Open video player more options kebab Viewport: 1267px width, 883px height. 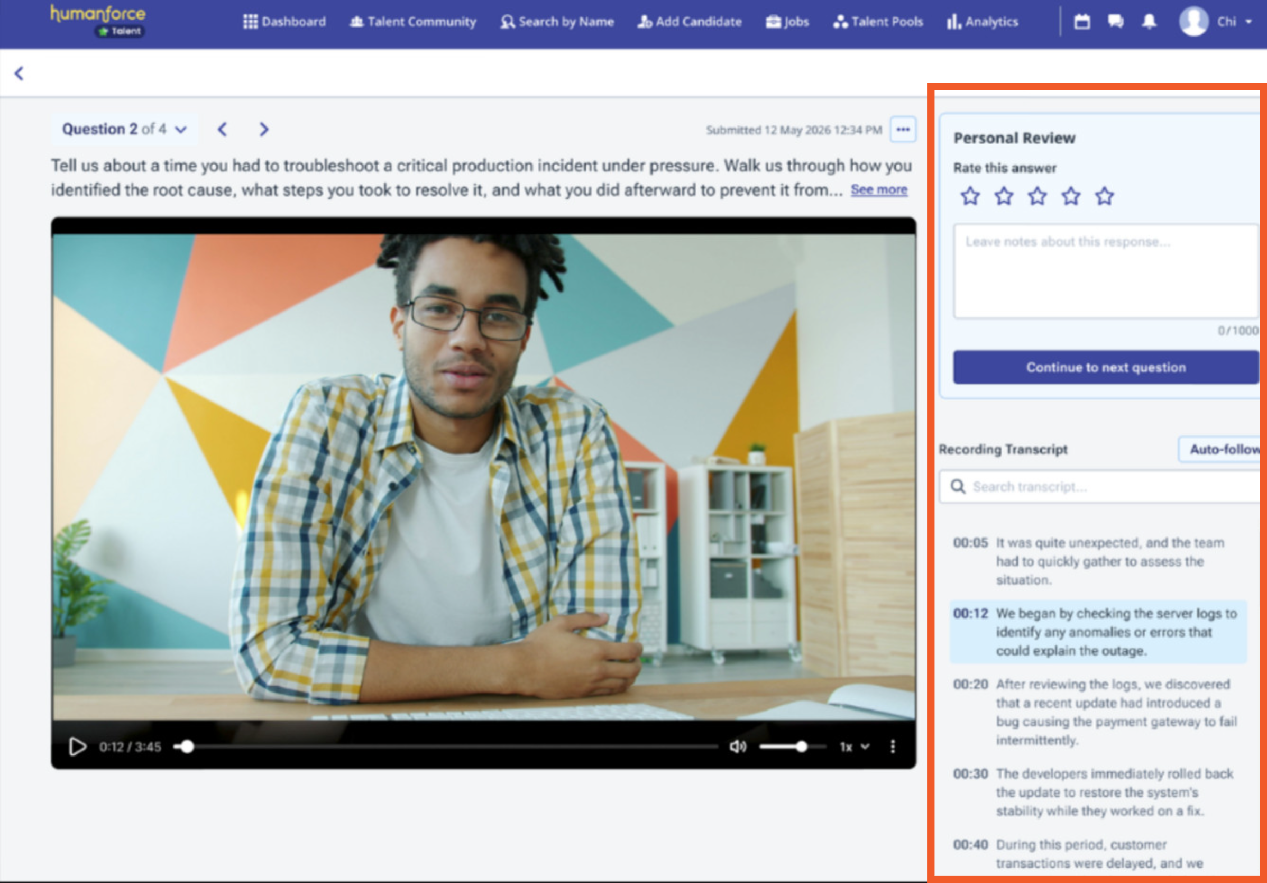tap(893, 747)
